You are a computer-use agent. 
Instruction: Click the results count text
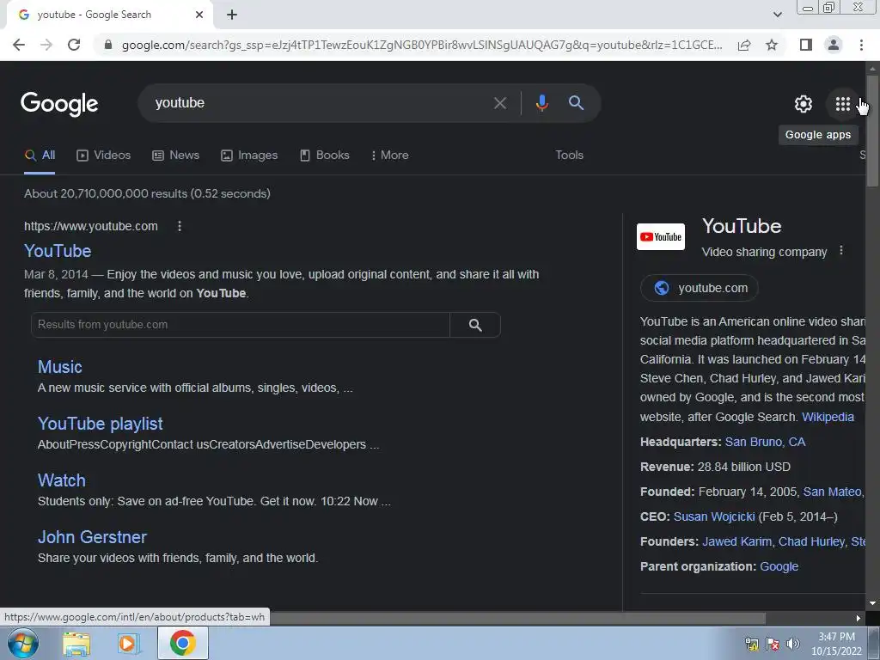[147, 193]
